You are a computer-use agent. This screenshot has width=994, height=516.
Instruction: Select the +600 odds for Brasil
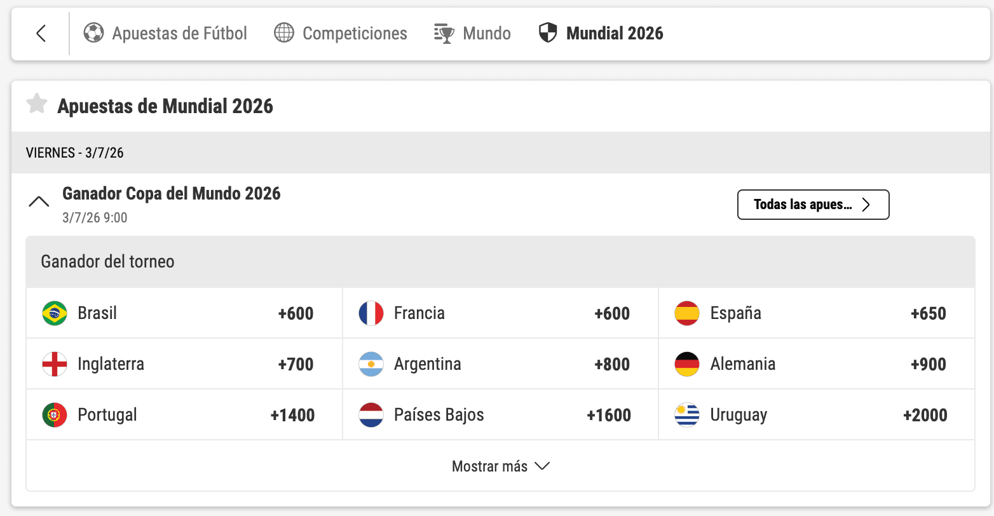pos(295,313)
